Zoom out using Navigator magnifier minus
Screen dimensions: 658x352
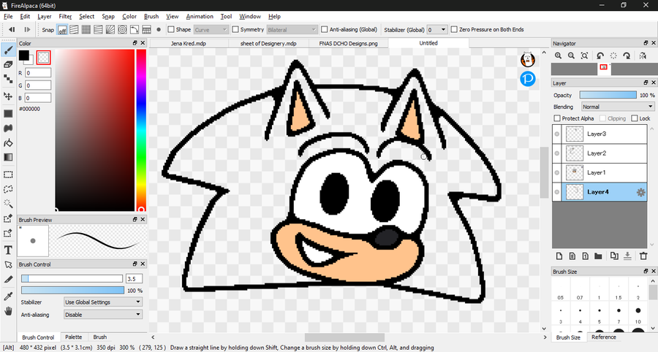click(x=571, y=56)
